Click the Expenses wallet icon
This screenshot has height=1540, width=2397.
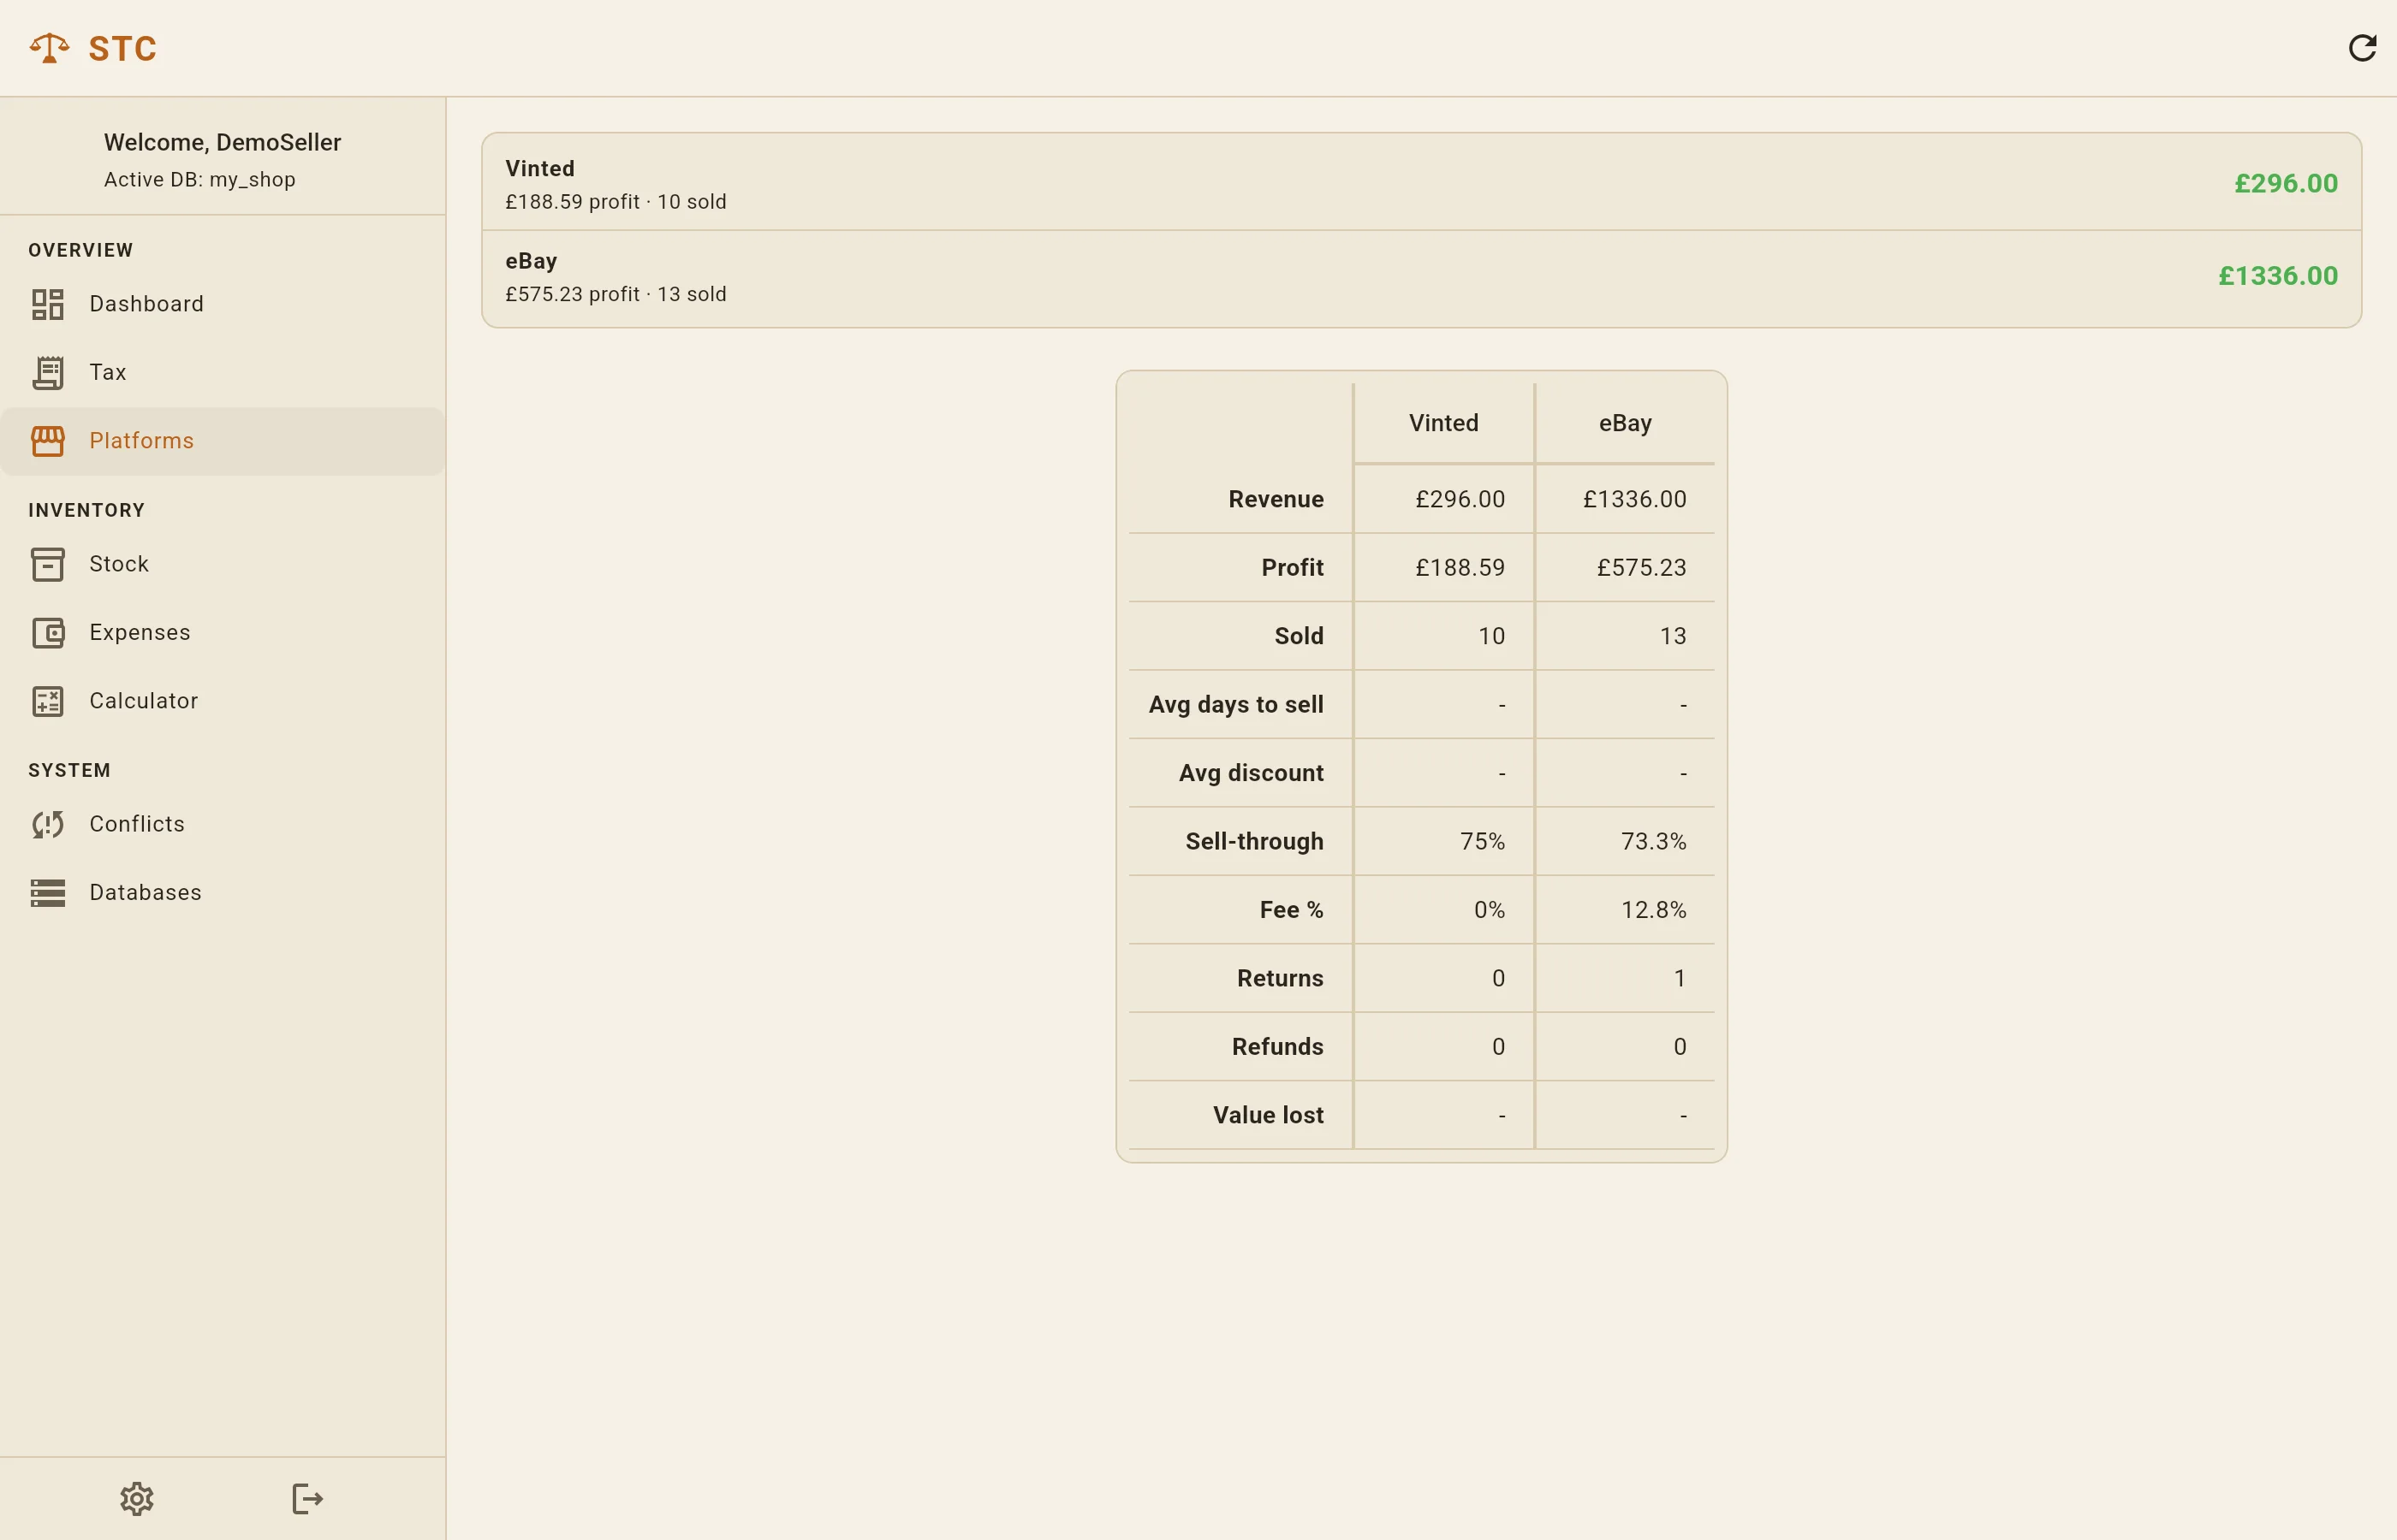pyautogui.click(x=47, y=632)
